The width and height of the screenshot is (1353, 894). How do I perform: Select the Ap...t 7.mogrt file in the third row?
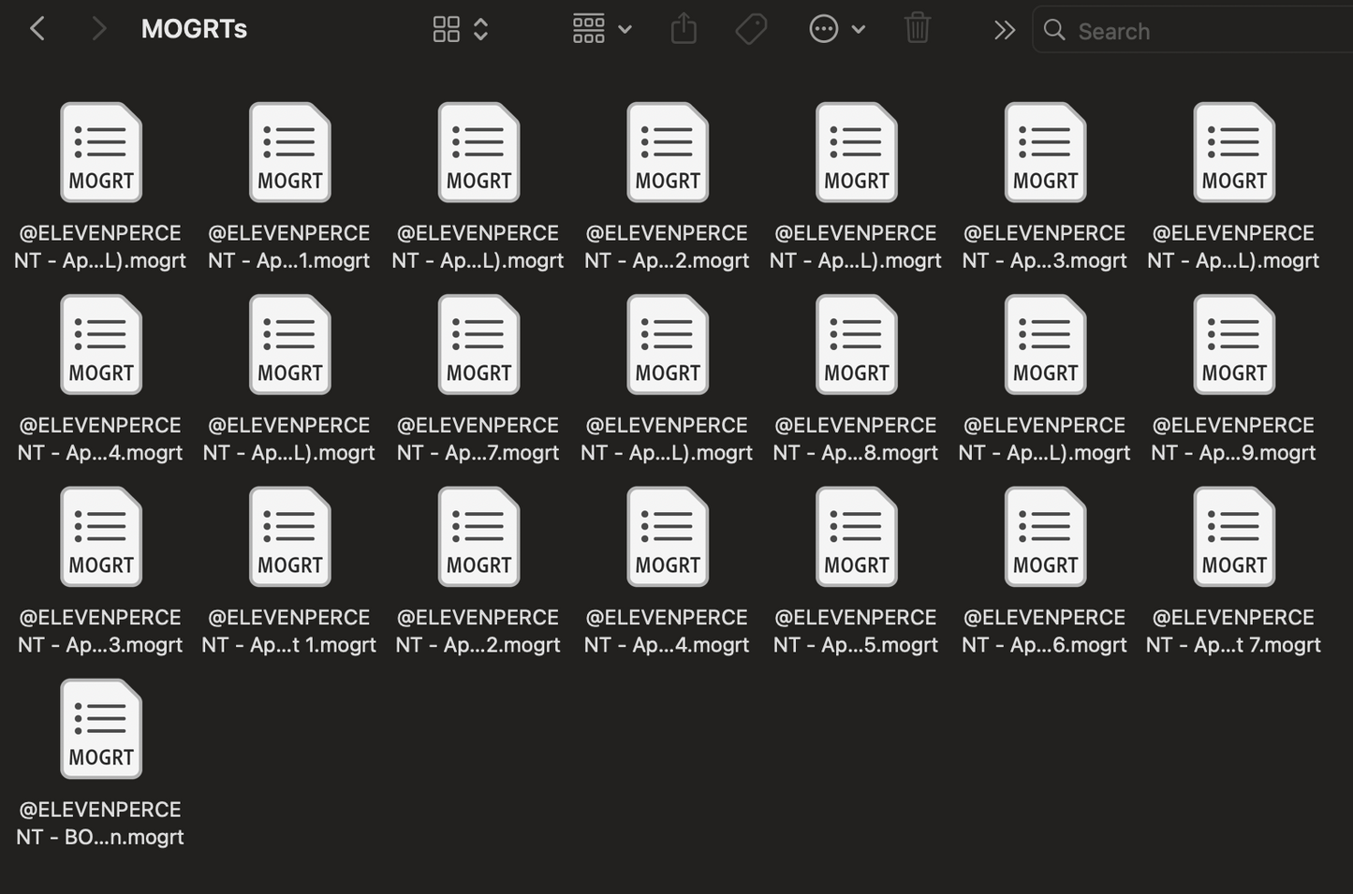click(x=1233, y=536)
